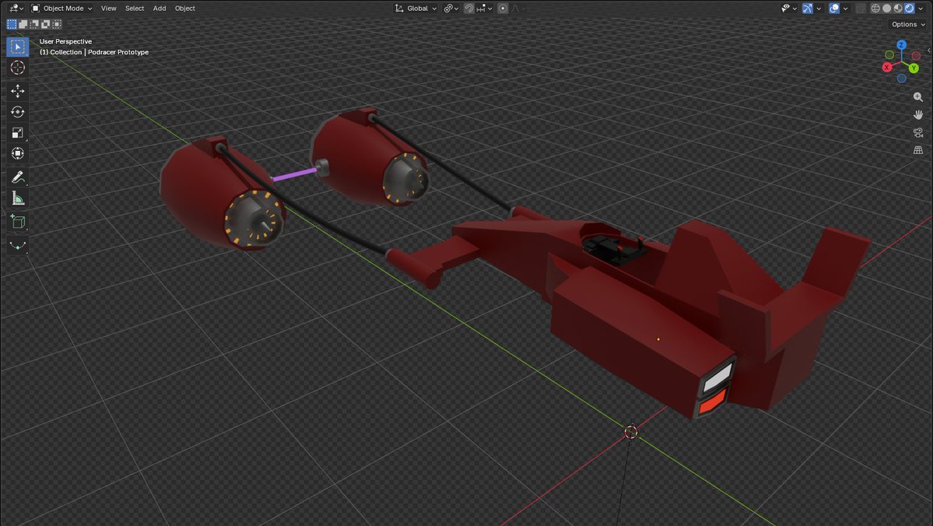933x526 pixels.
Task: Click the 'User Perspective' viewport label
Action: pos(65,42)
